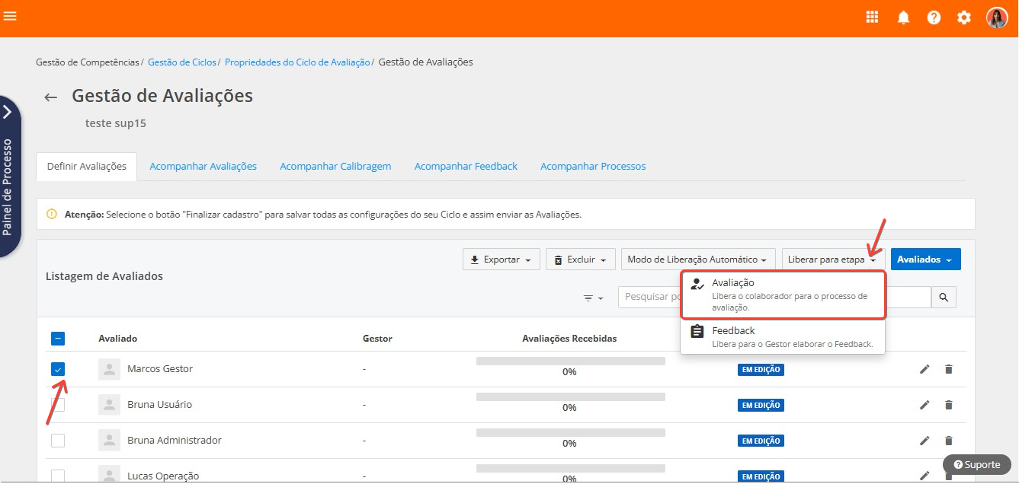The width and height of the screenshot is (1019, 484).
Task: Click the edit pencil for Marcos Gestor
Action: pyautogui.click(x=924, y=369)
